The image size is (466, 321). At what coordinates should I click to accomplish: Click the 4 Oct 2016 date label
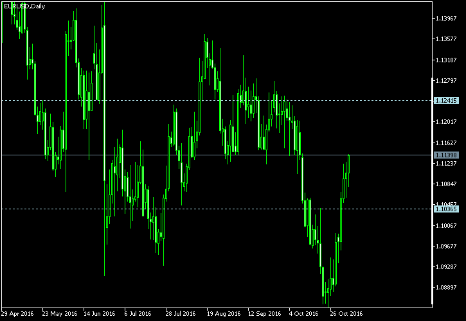(x=304, y=313)
